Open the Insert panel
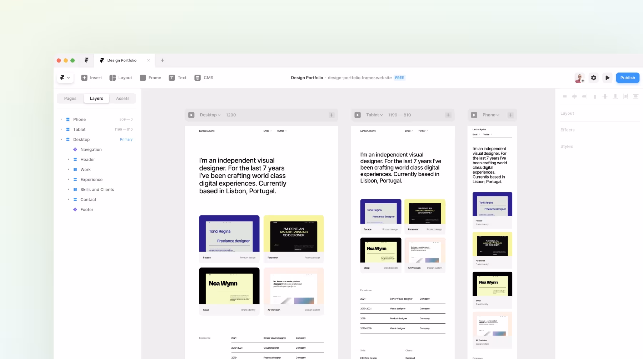The width and height of the screenshot is (643, 359). 91,78
